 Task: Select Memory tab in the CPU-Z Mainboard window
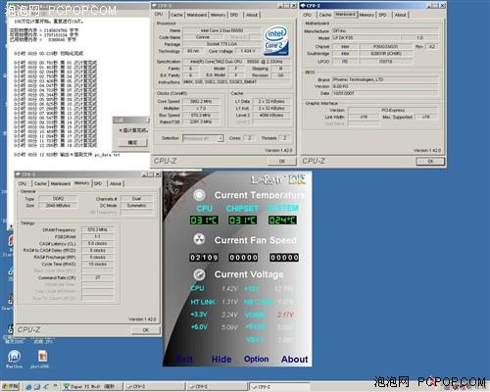coord(367,15)
